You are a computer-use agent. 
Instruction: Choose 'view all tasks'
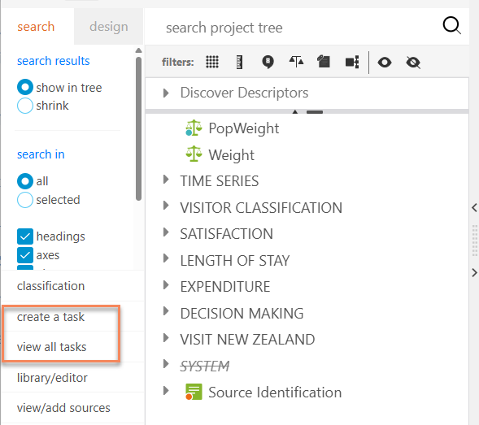point(51,347)
